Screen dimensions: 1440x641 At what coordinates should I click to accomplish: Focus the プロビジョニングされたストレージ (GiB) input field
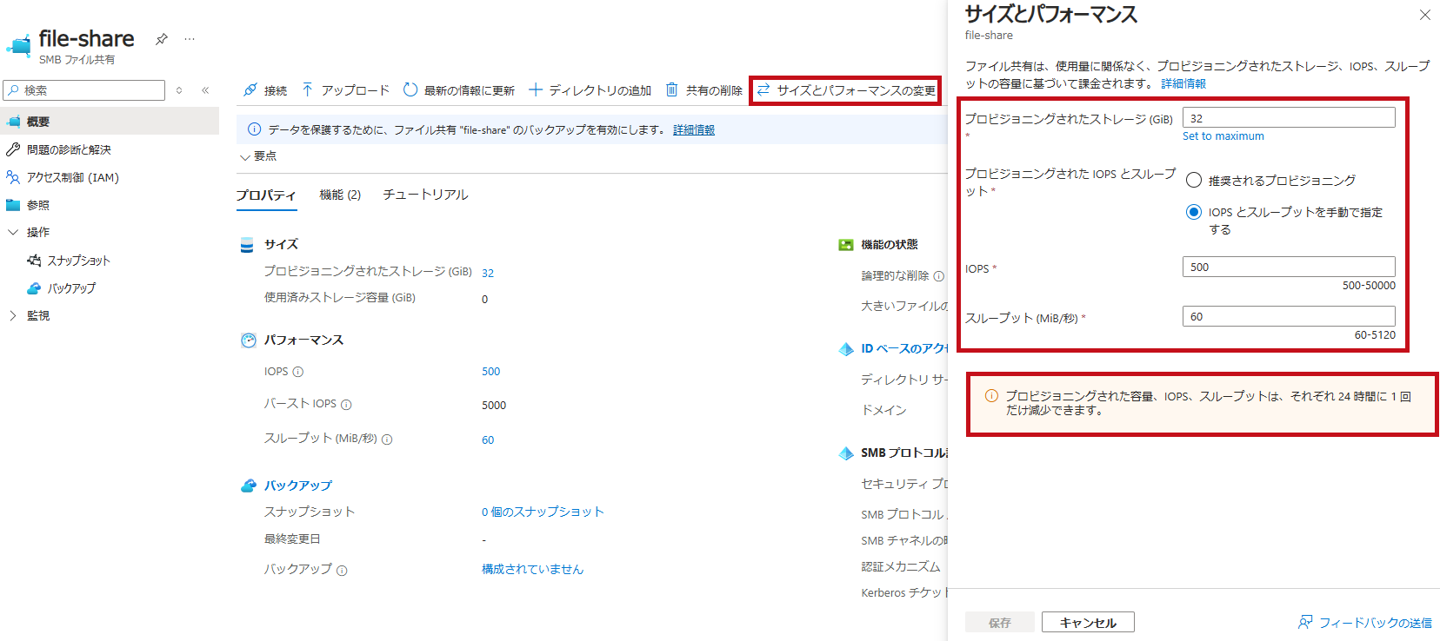coord(1289,118)
